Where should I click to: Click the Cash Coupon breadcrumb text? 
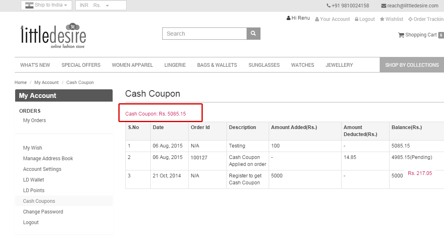click(80, 82)
